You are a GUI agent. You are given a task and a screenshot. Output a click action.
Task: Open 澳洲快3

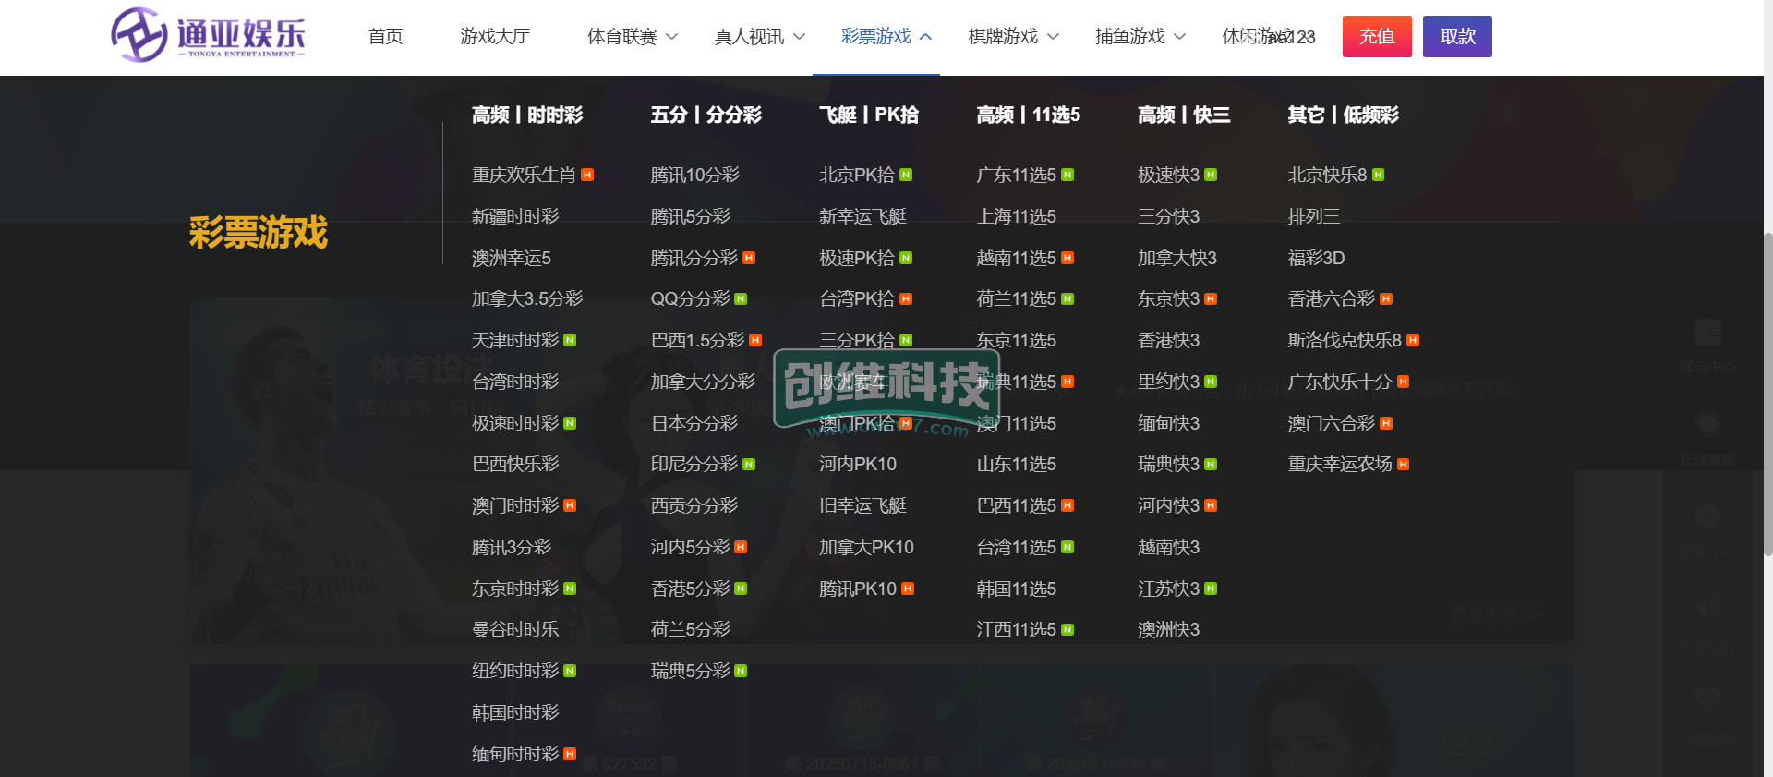1169,629
